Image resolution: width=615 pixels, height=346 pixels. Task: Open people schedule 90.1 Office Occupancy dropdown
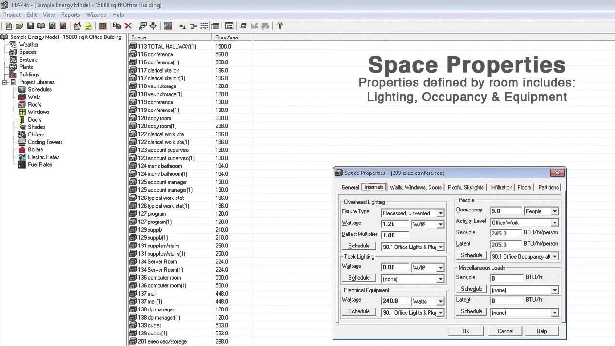(554, 257)
